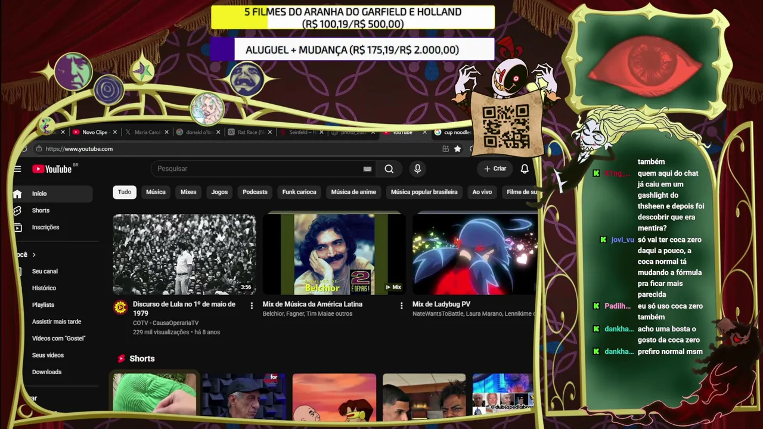The width and height of the screenshot is (763, 429).
Task: Filter the feed by Podcasts
Action: tap(255, 192)
